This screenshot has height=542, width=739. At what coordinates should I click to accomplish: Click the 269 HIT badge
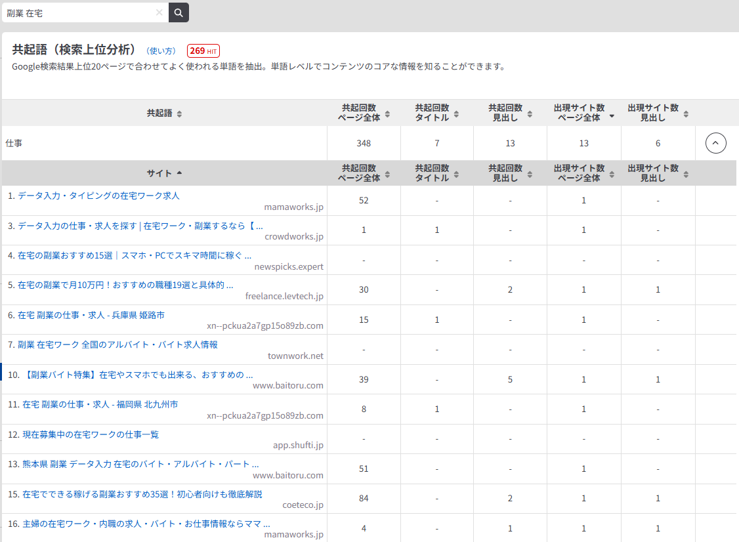[x=203, y=51]
